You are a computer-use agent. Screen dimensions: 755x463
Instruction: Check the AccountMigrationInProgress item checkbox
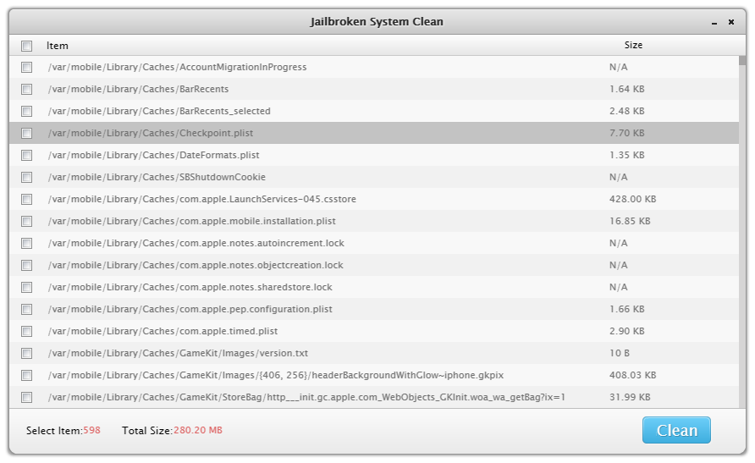(26, 67)
